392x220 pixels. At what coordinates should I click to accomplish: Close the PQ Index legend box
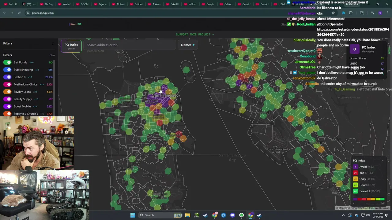point(382,161)
